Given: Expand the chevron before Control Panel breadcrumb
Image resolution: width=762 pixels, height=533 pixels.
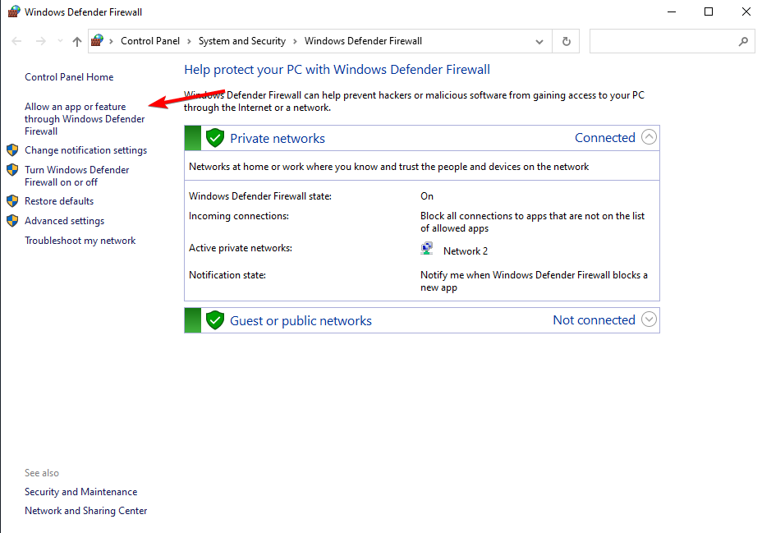Looking at the screenshot, I should (x=111, y=41).
